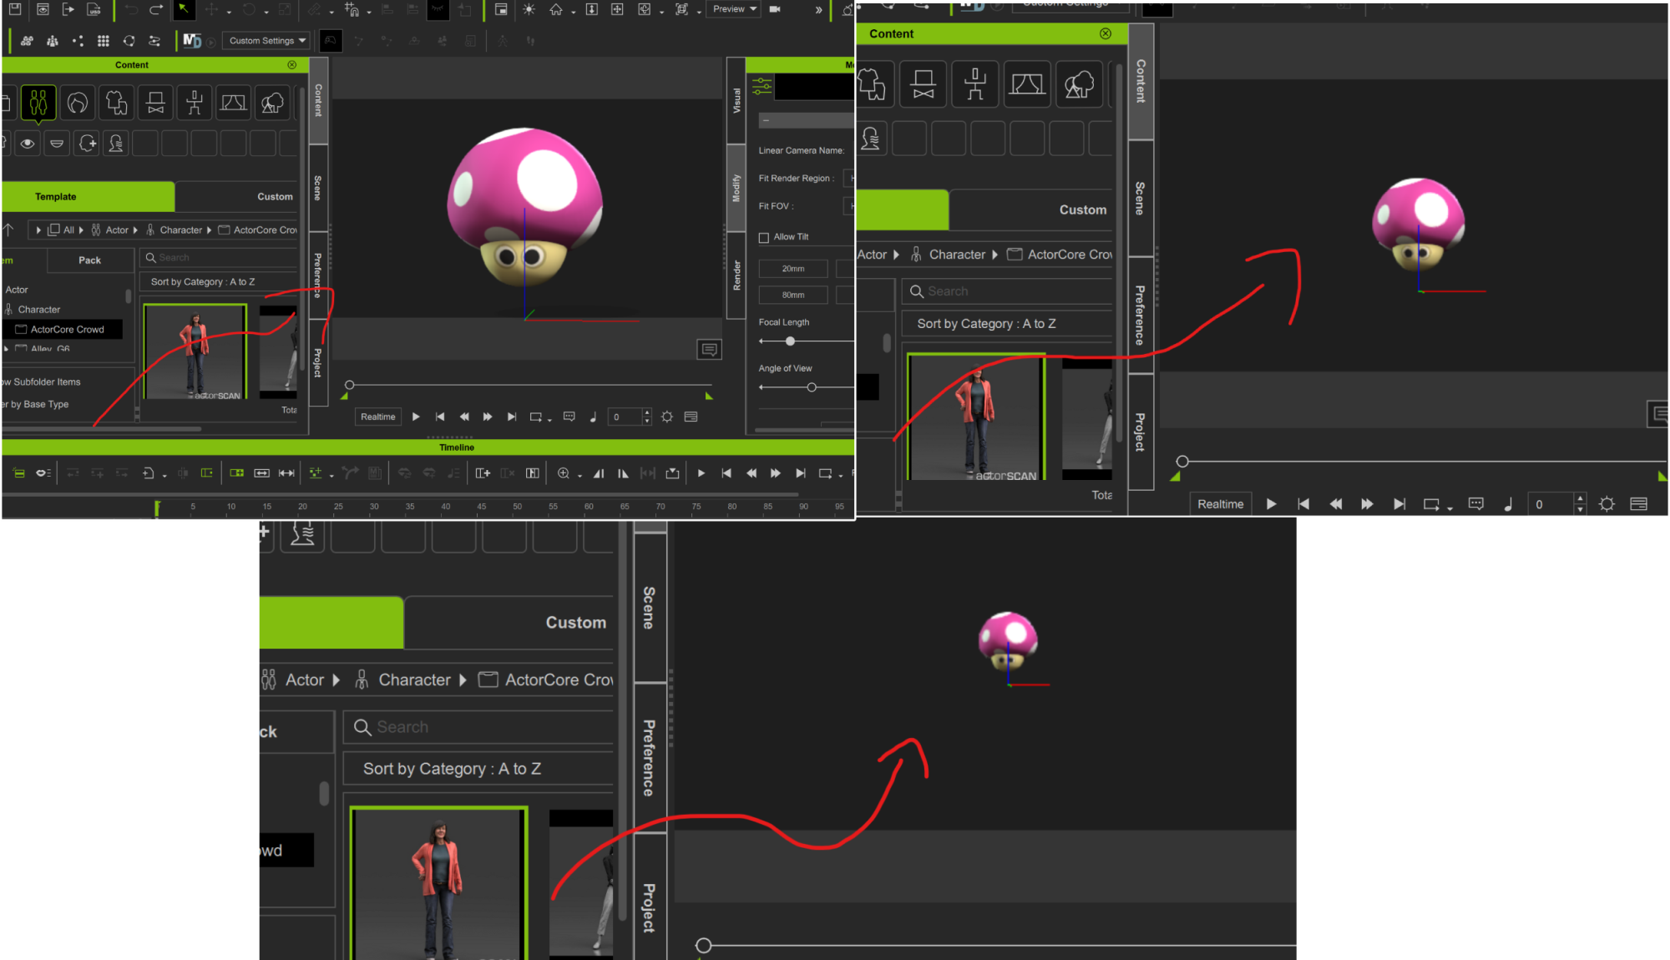
Task: Click the playback scrubber handle in main window
Action: tap(350, 385)
